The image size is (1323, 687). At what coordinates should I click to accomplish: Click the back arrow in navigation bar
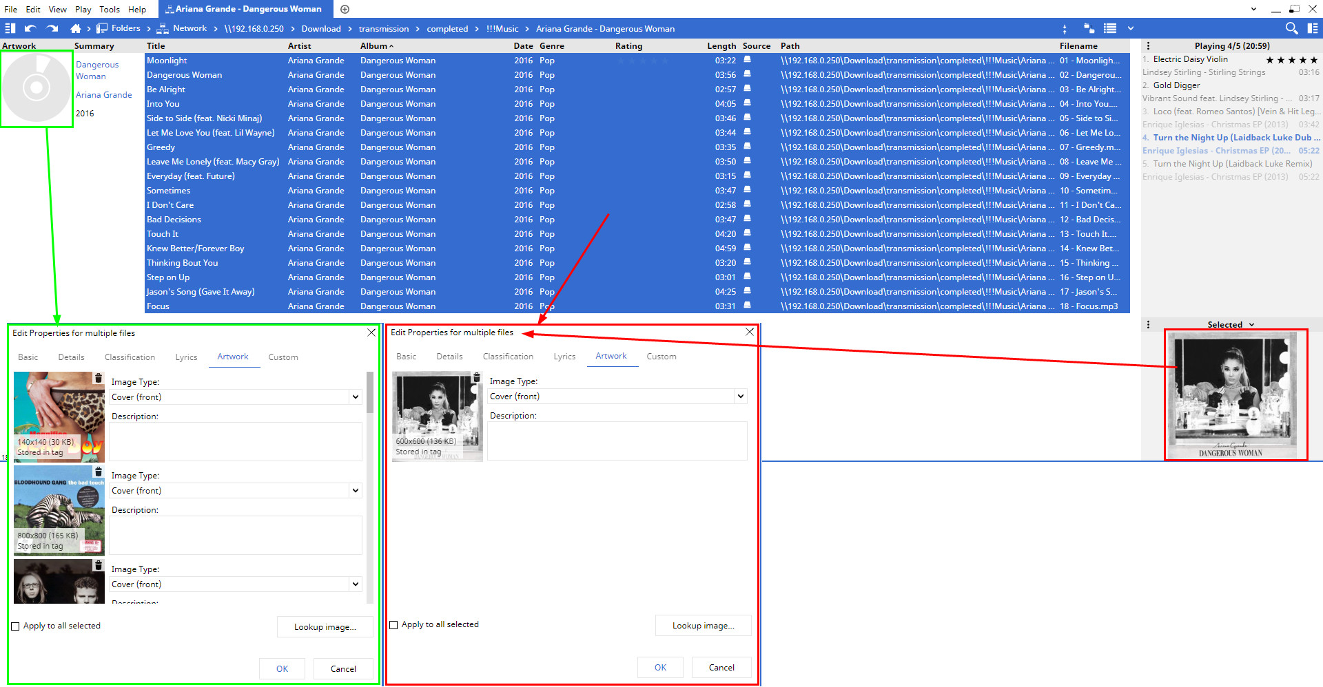[x=30, y=28]
